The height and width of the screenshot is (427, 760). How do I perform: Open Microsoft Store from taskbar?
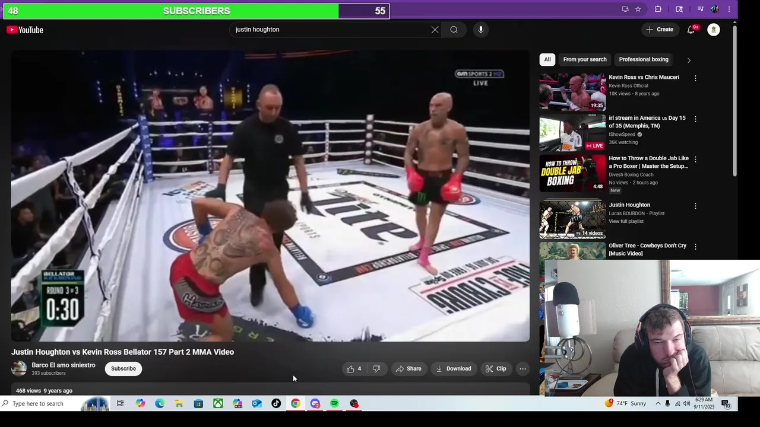pyautogui.click(x=198, y=404)
